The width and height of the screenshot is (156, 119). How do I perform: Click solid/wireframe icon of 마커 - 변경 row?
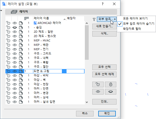pyautogui.click(x=21, y=93)
